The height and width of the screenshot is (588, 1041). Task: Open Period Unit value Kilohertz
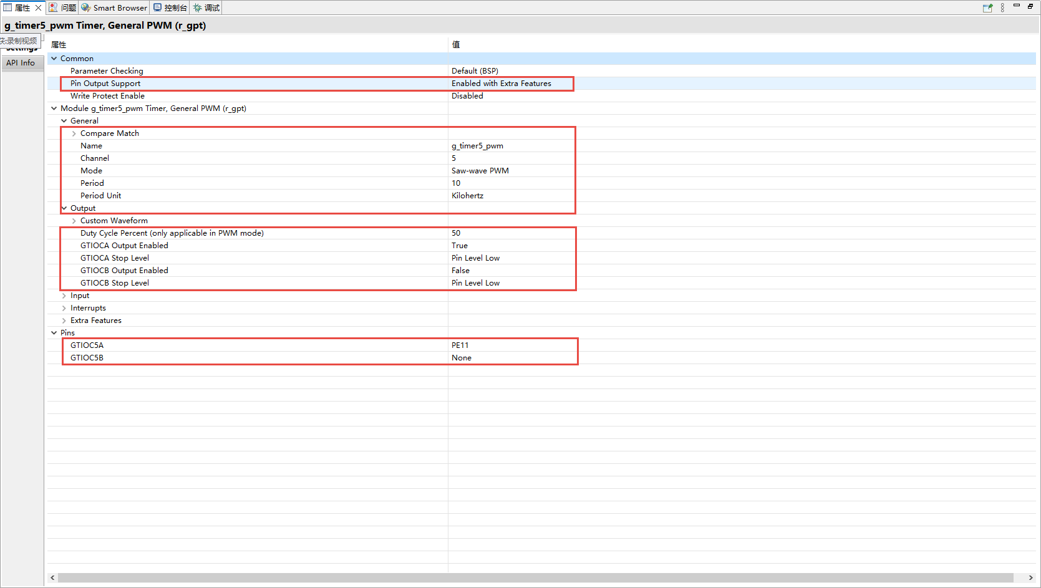[x=468, y=196]
